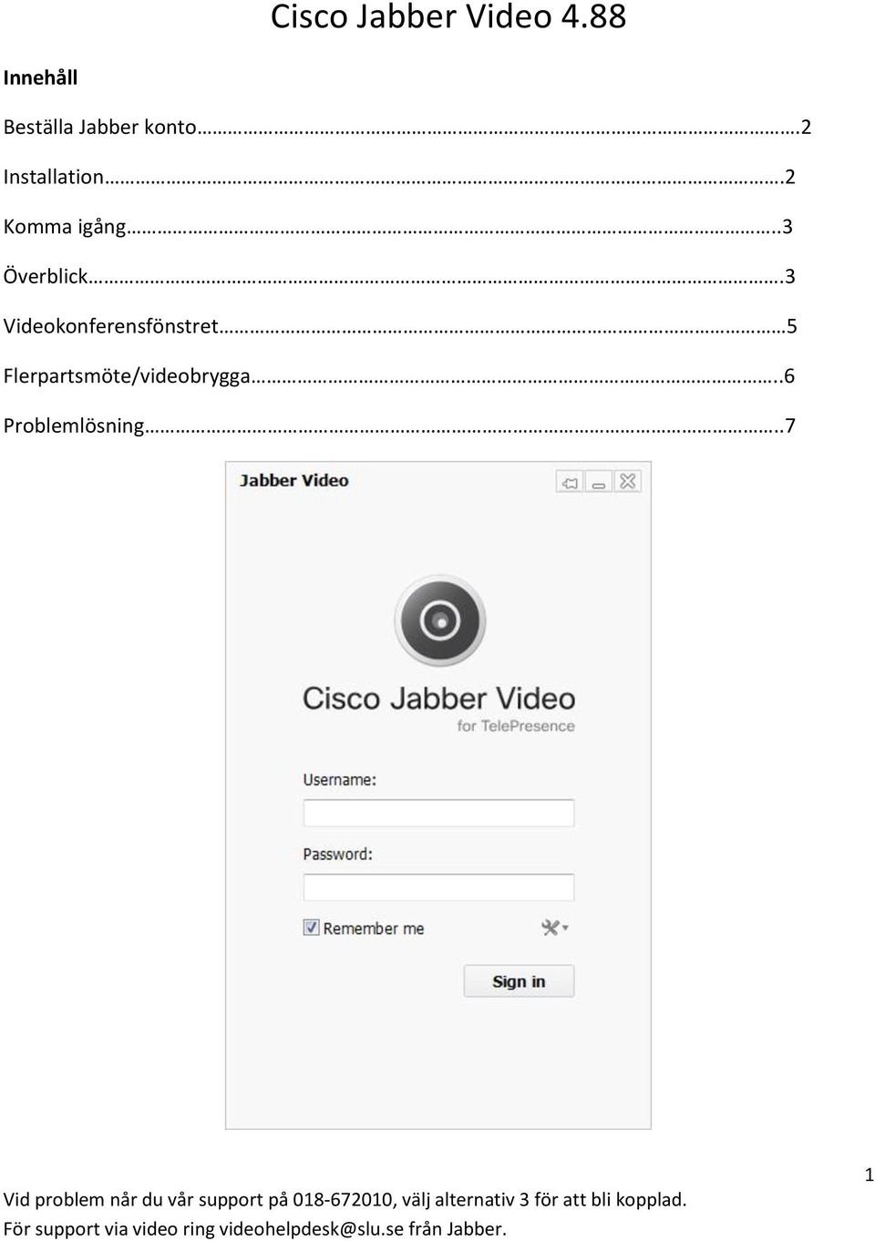This screenshot has height=1241, width=875.
Task: Open the settings wrench tools menu
Action: pyautogui.click(x=554, y=928)
